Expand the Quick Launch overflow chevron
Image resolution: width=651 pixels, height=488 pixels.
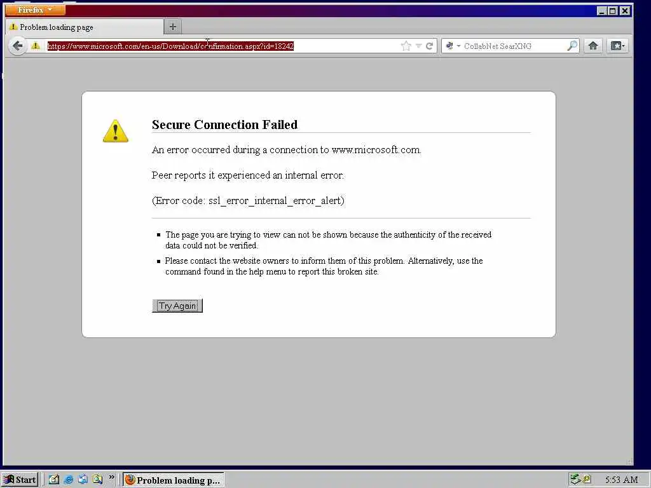pos(111,478)
